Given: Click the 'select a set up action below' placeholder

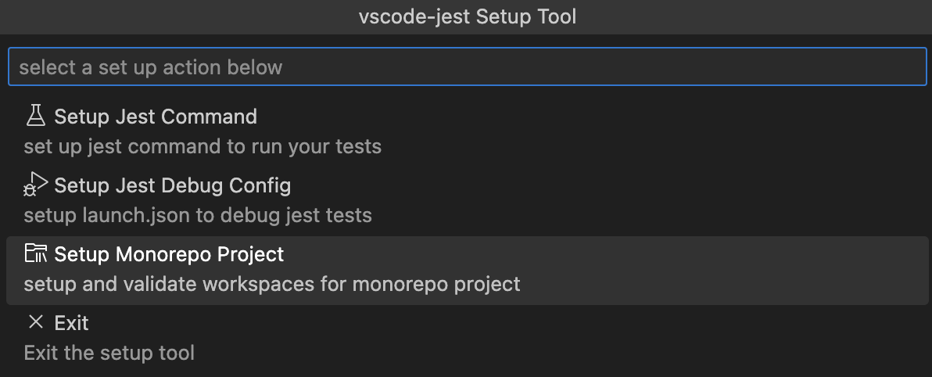Looking at the screenshot, I should pos(150,67).
